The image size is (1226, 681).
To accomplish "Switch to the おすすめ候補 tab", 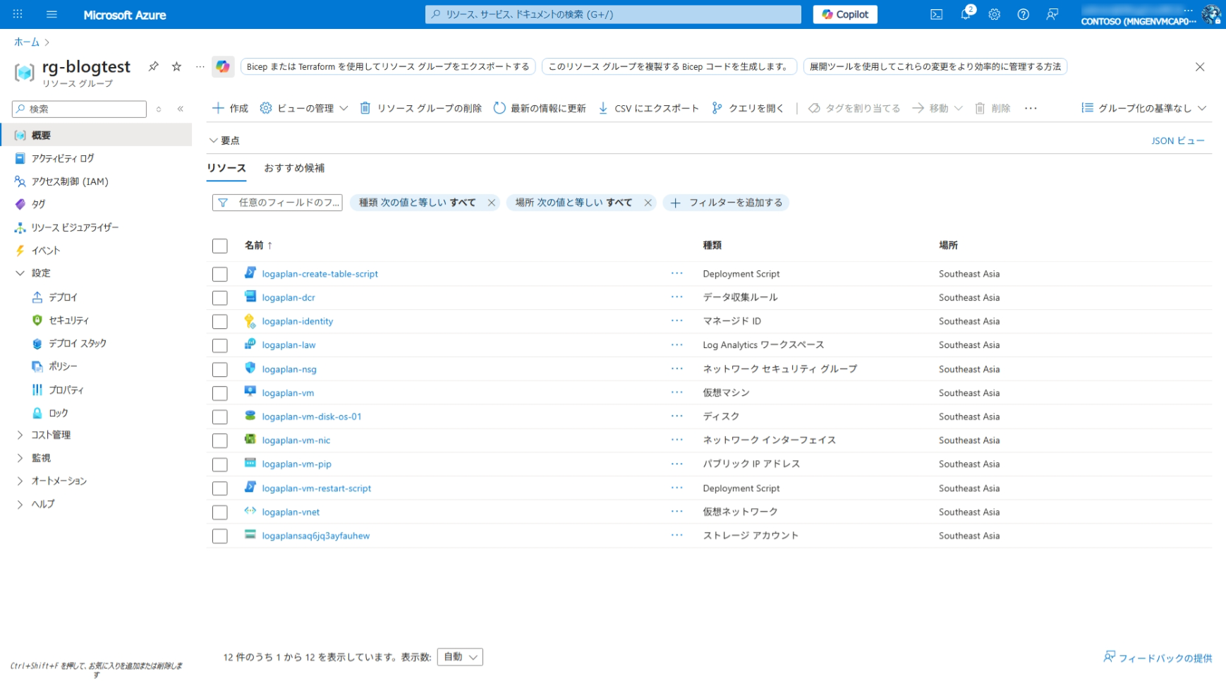I will pos(294,168).
